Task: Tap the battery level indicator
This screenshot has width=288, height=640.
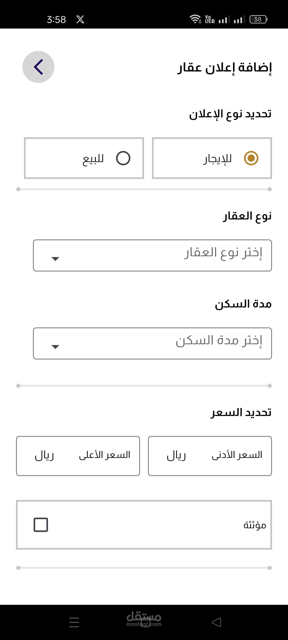Action: point(258,19)
